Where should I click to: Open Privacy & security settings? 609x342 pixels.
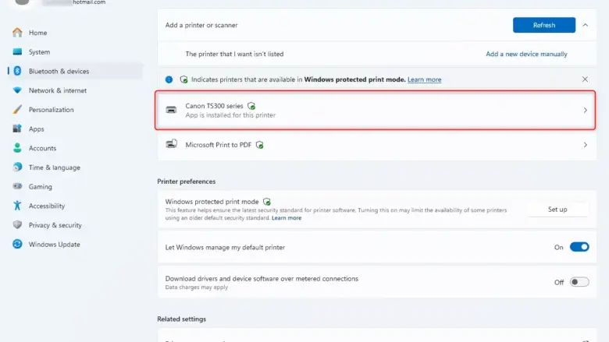click(55, 225)
